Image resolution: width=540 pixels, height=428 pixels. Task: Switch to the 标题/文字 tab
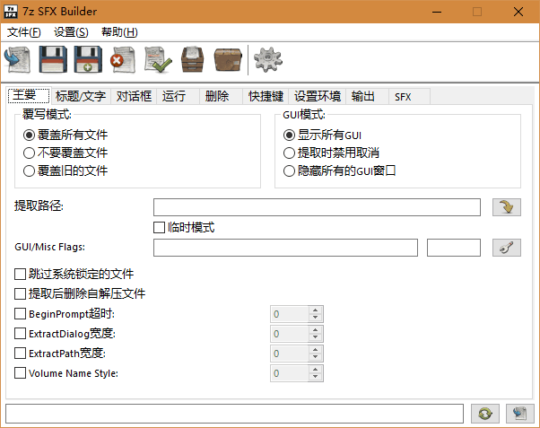[81, 97]
